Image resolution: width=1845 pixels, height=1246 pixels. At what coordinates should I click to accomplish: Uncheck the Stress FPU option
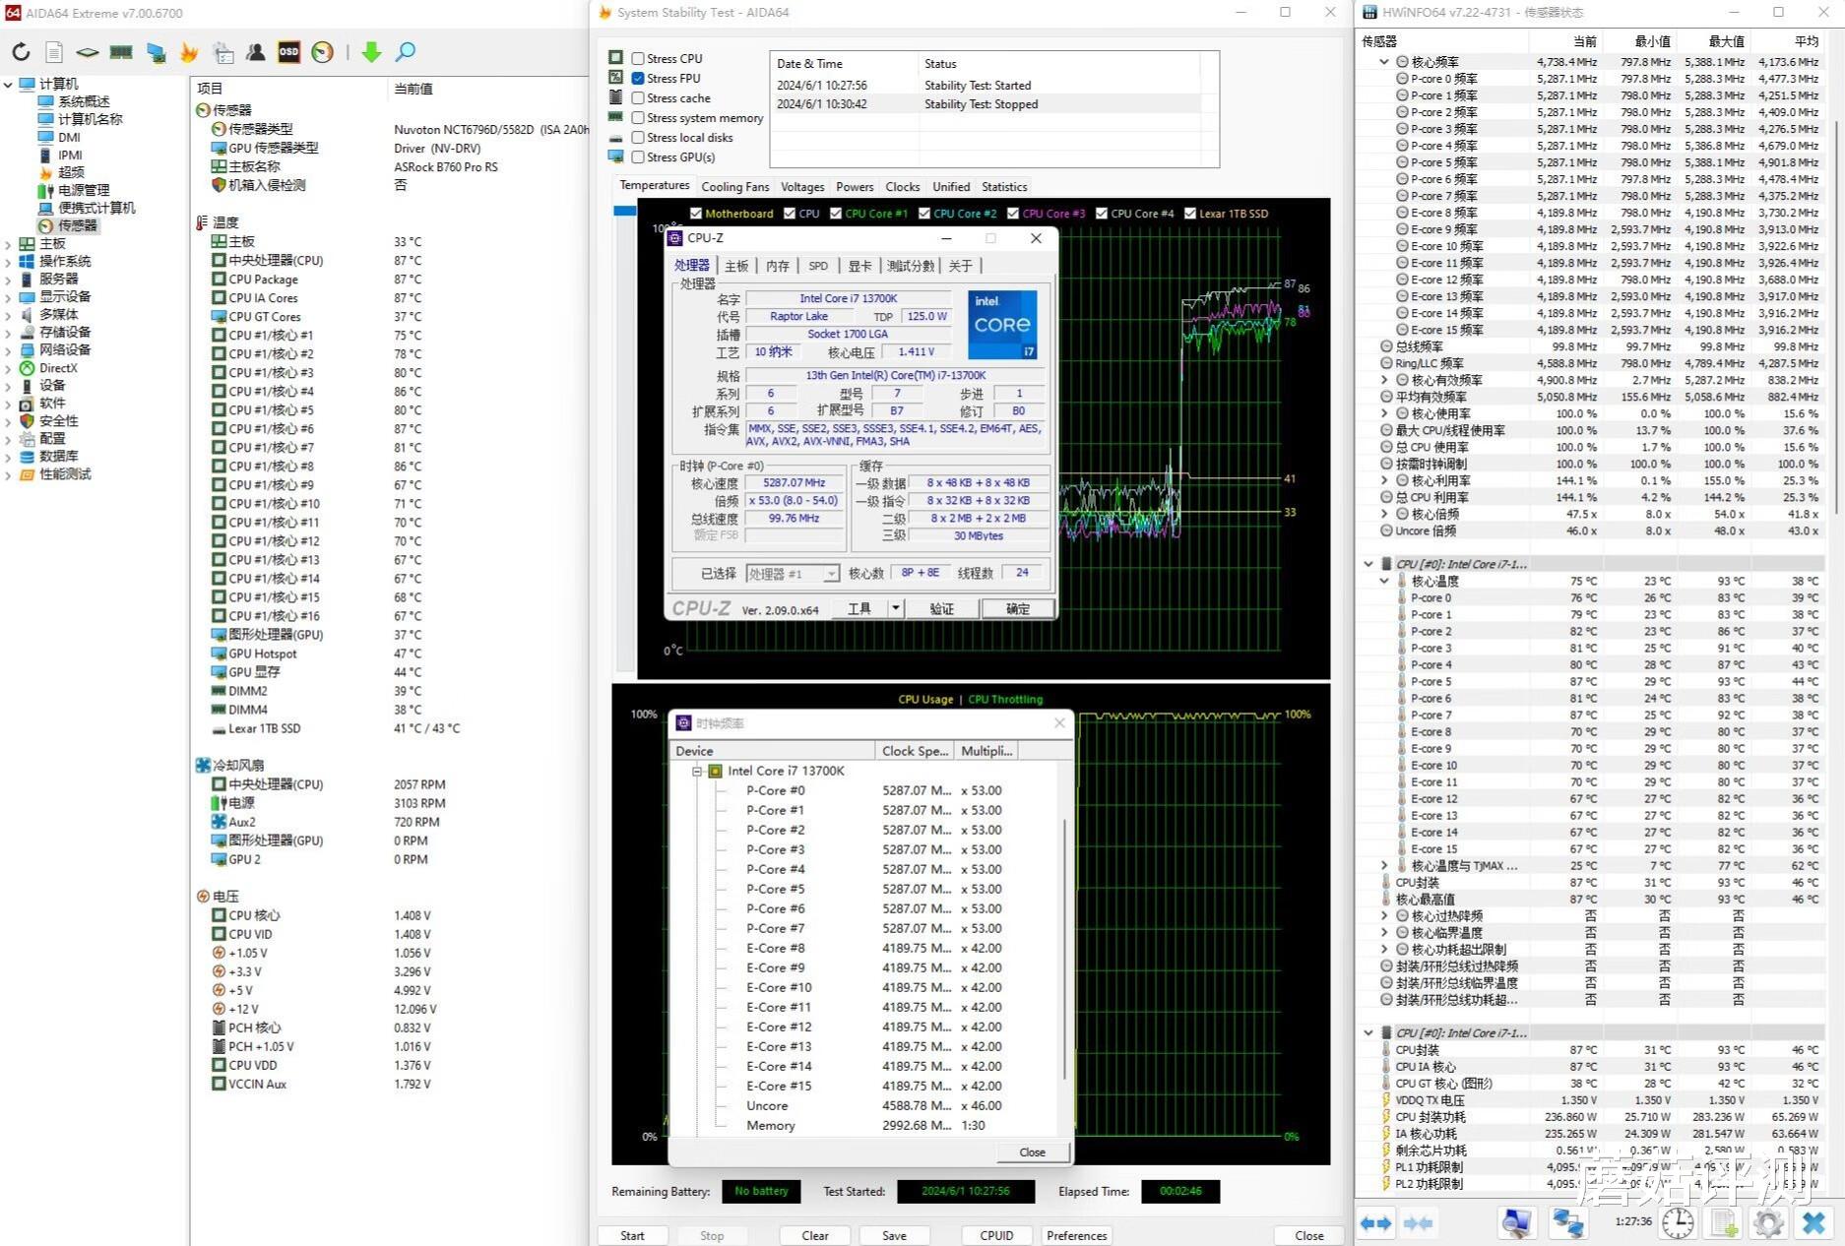tap(638, 78)
